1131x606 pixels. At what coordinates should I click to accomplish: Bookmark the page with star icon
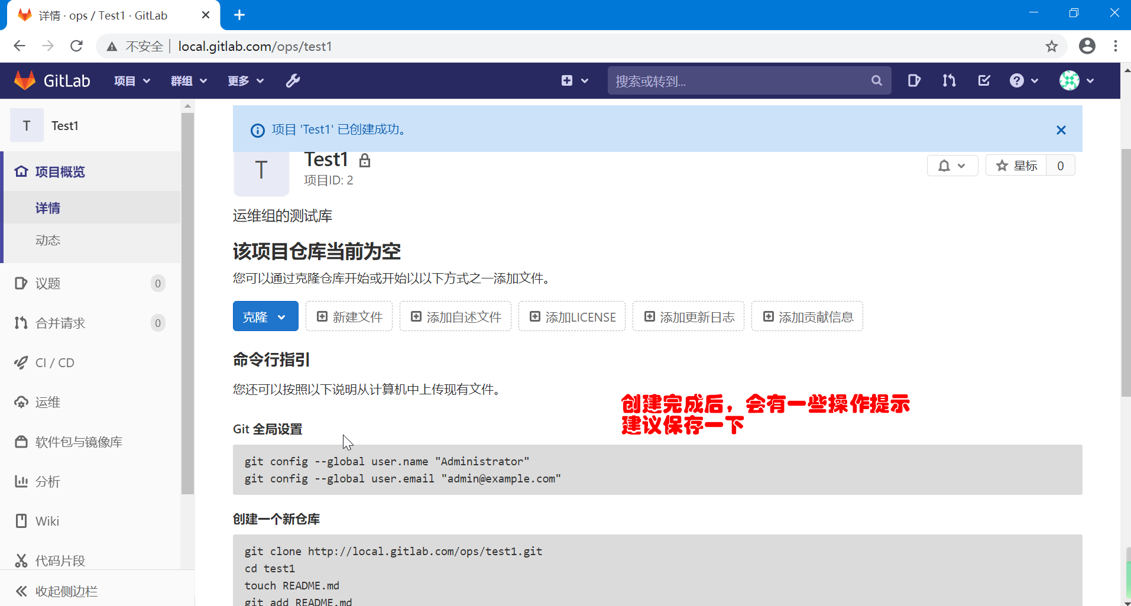pos(1051,46)
